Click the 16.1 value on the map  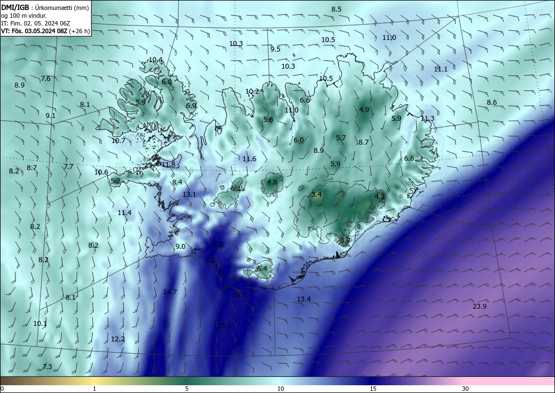[x=224, y=325]
